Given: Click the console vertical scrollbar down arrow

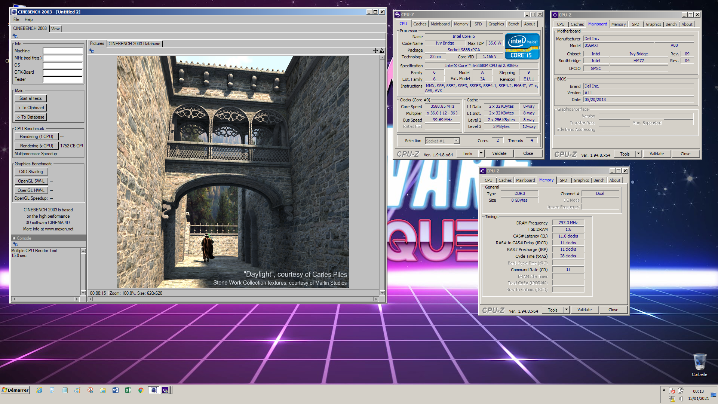Looking at the screenshot, I should click(83, 293).
